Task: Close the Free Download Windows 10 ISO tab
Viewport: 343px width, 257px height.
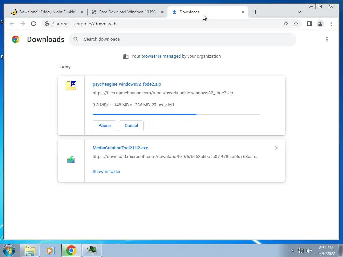Action: coord(162,12)
